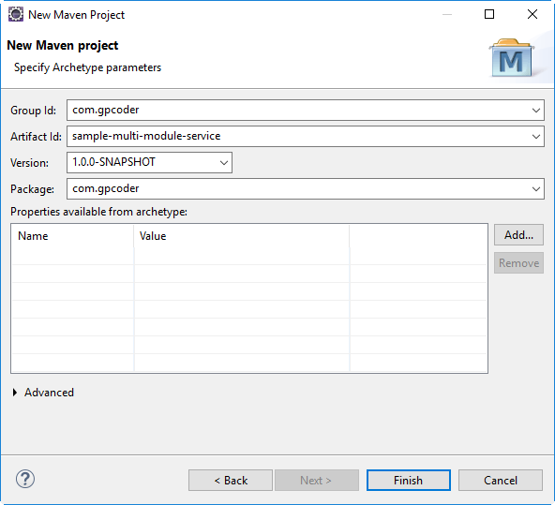Click the Eclipse icon in title bar
555x505 pixels.
tap(16, 14)
